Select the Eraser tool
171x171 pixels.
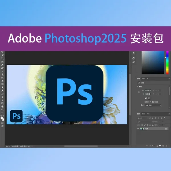[x=2, y=81]
